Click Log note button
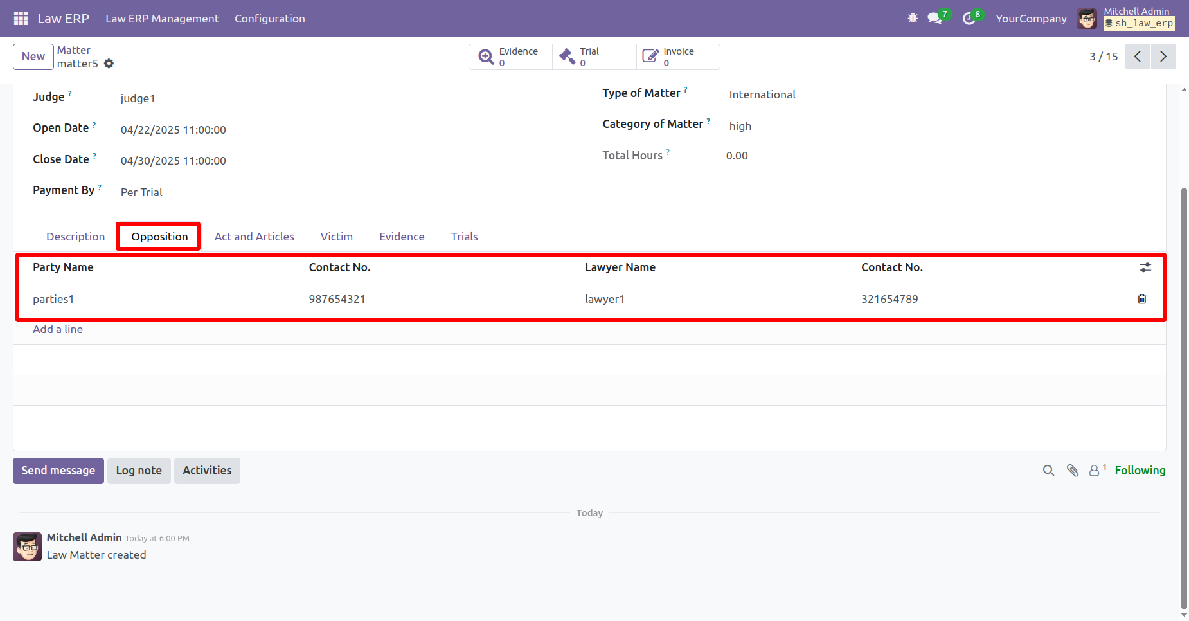This screenshot has width=1189, height=621. (139, 471)
